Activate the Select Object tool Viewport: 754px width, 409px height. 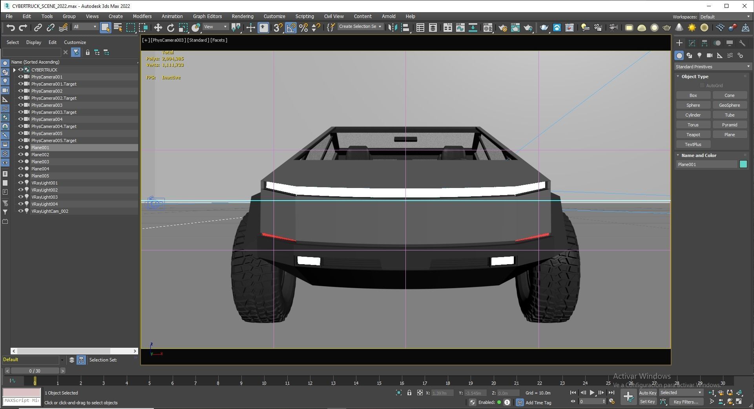click(105, 27)
